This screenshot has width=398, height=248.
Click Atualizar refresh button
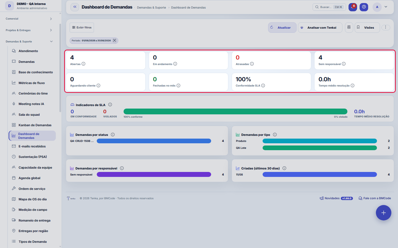(x=282, y=28)
